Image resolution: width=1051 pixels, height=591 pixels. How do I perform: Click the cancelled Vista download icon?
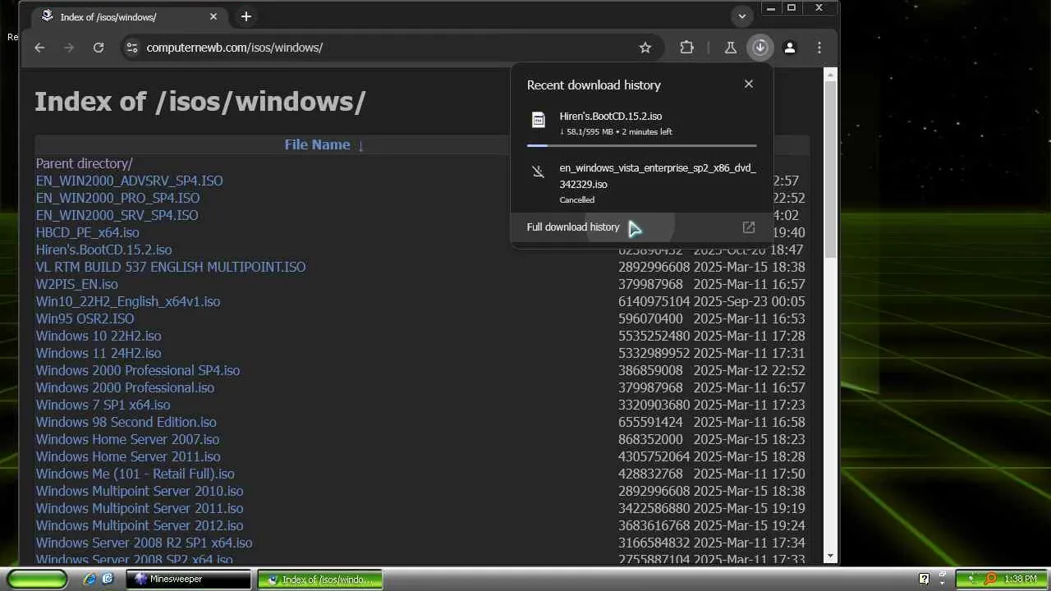[539, 172]
